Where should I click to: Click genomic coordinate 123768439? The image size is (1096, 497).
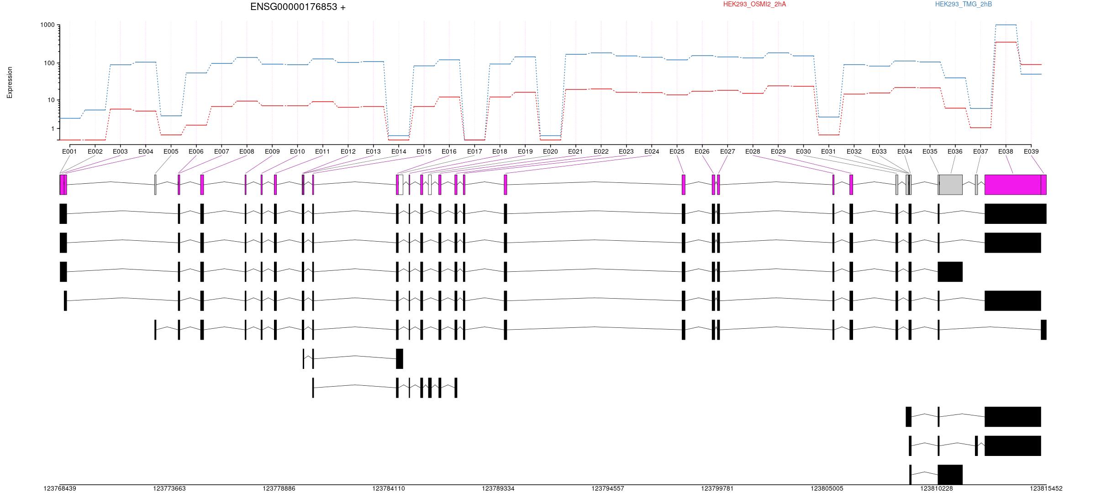tap(60, 488)
